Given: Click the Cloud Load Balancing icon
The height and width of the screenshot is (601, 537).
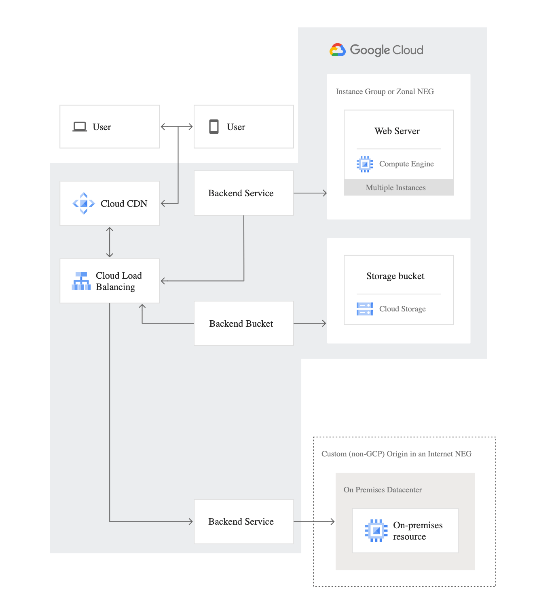Looking at the screenshot, I should coord(81,281).
